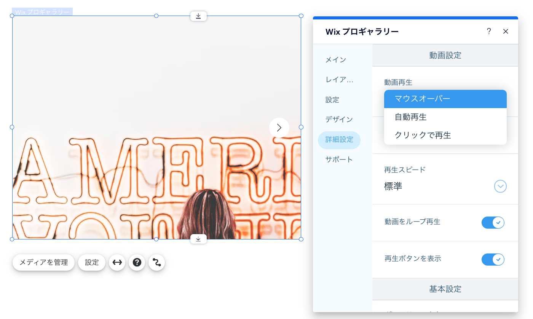Expand the 再生スピード dropdown chevron
The height and width of the screenshot is (319, 533).
click(500, 186)
